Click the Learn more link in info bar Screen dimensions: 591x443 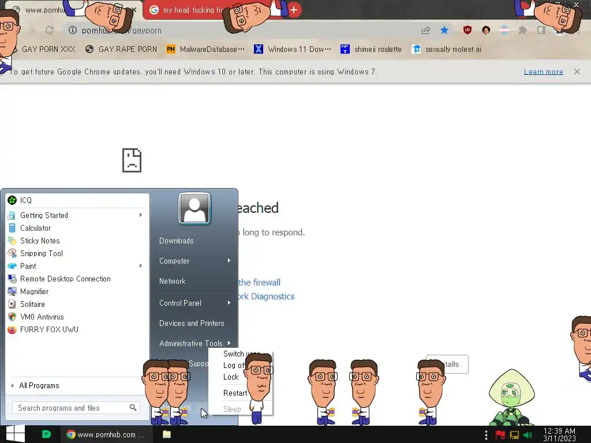tap(543, 72)
